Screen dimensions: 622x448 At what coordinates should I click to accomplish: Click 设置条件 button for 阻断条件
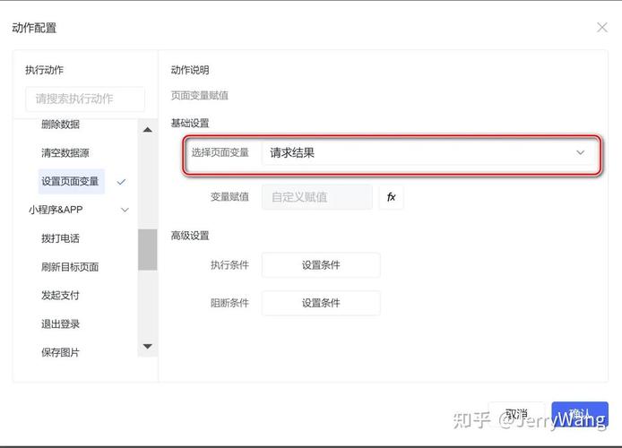(321, 304)
